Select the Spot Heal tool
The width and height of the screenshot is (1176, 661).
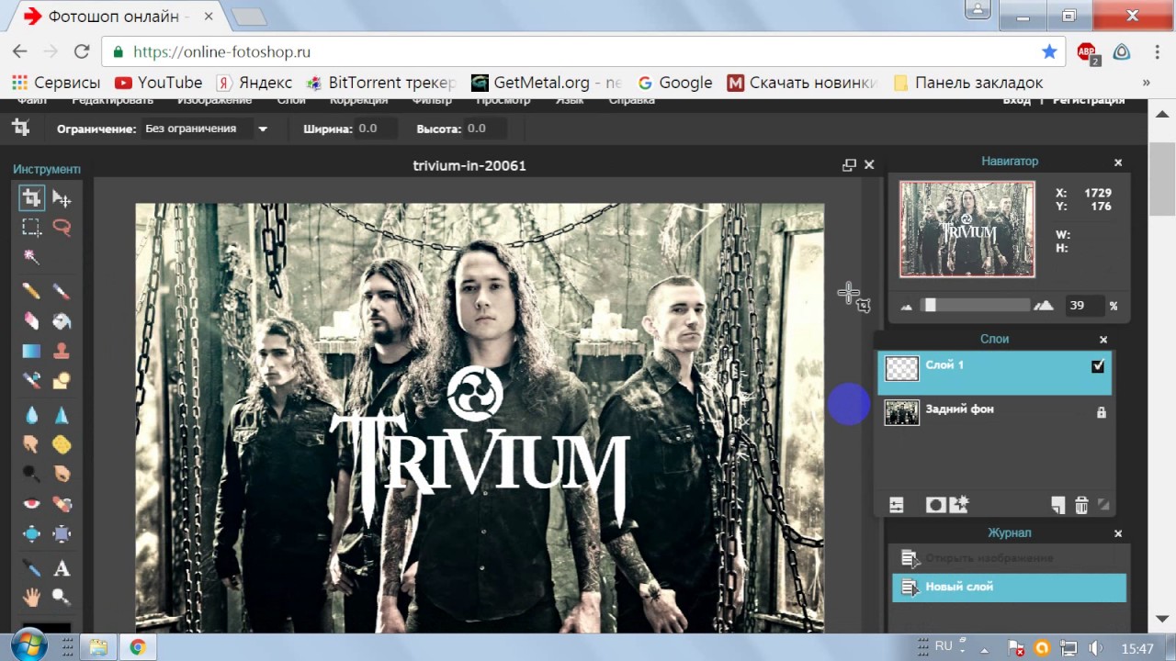pos(62,504)
